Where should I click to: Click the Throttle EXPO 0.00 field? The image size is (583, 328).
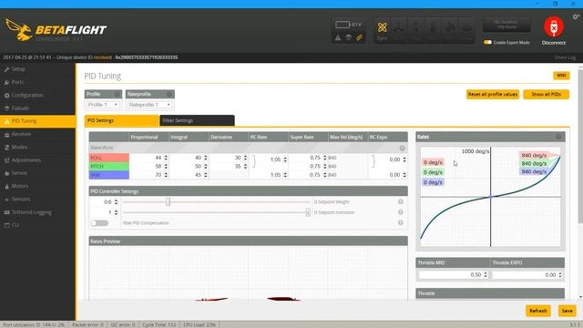(527, 275)
